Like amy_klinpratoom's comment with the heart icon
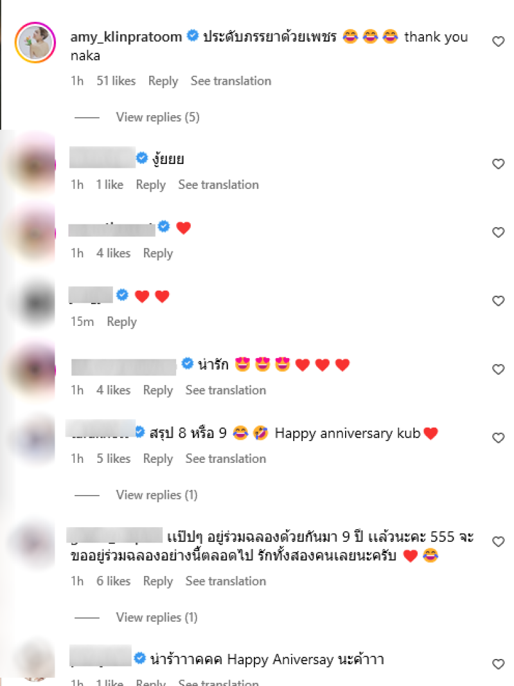Viewport: 514px width, 686px height. (499, 42)
